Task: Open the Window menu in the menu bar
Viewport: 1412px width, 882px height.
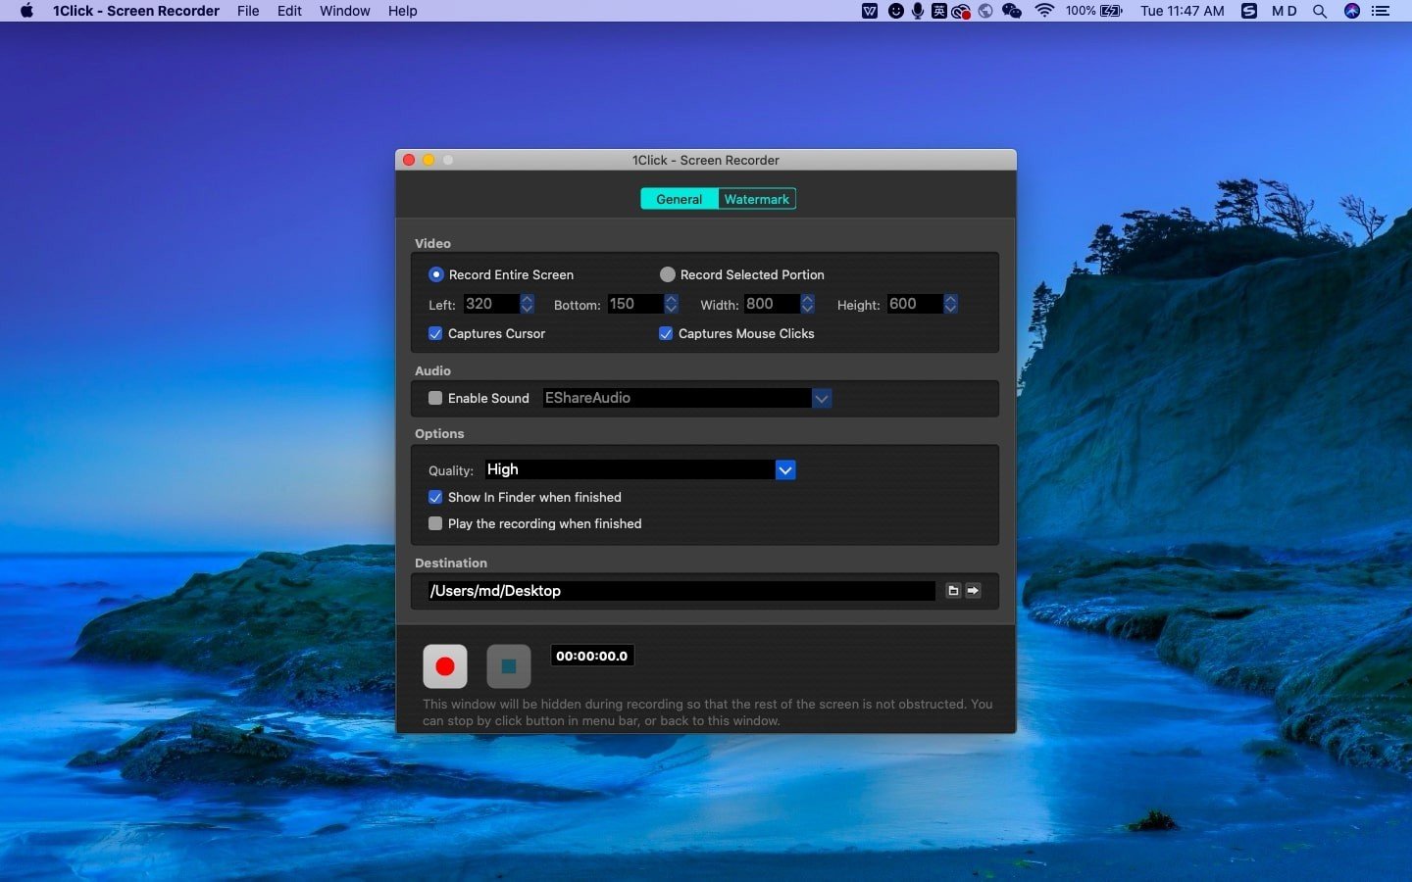Action: tap(344, 11)
